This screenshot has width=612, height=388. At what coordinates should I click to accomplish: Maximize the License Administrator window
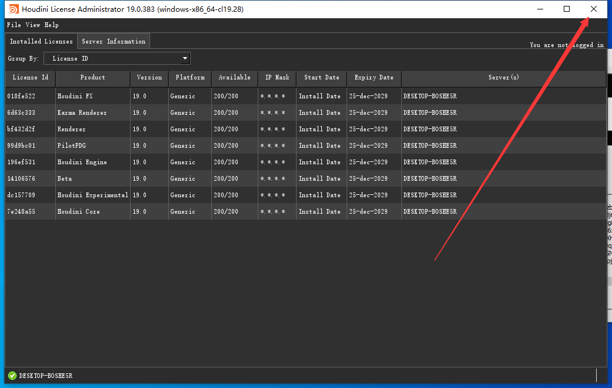pos(567,9)
